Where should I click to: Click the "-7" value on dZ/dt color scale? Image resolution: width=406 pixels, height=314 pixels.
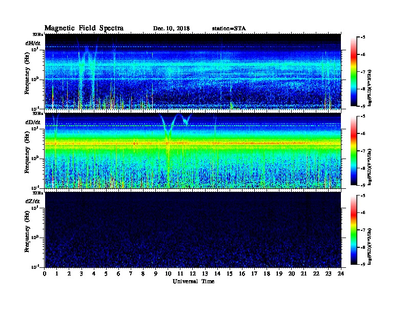tap(362, 230)
